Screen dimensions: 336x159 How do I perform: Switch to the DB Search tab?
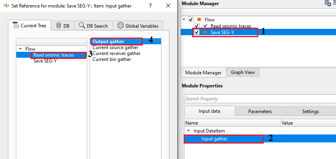coord(93,26)
